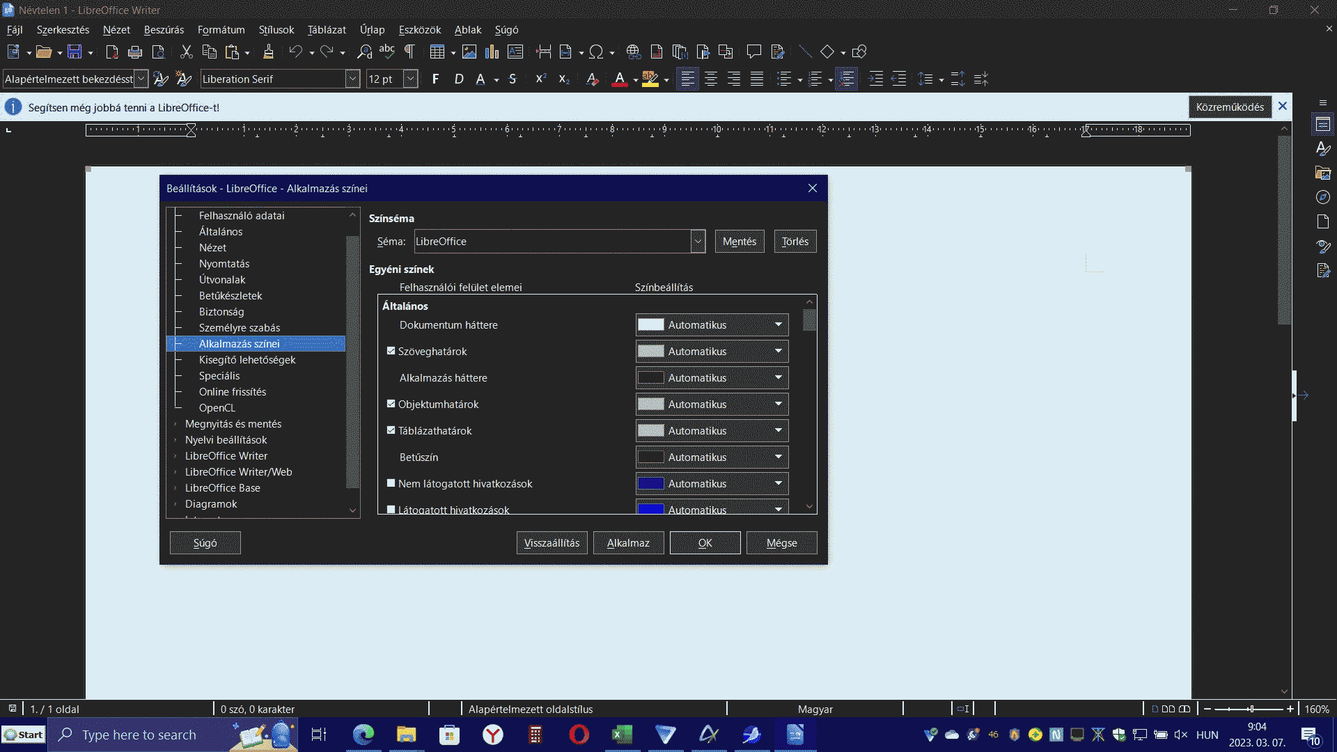Insert chart toolbar icon
The width and height of the screenshot is (1337, 752).
click(x=492, y=52)
